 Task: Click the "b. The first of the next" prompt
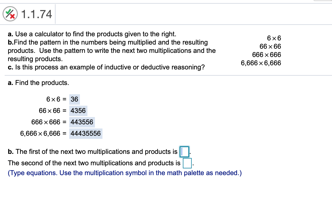coord(93,152)
